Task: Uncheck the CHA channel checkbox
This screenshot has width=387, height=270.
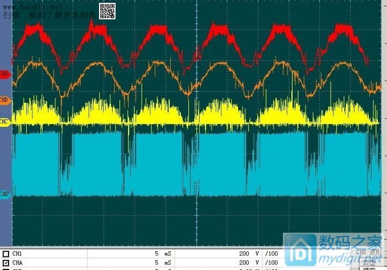Action: [6, 261]
